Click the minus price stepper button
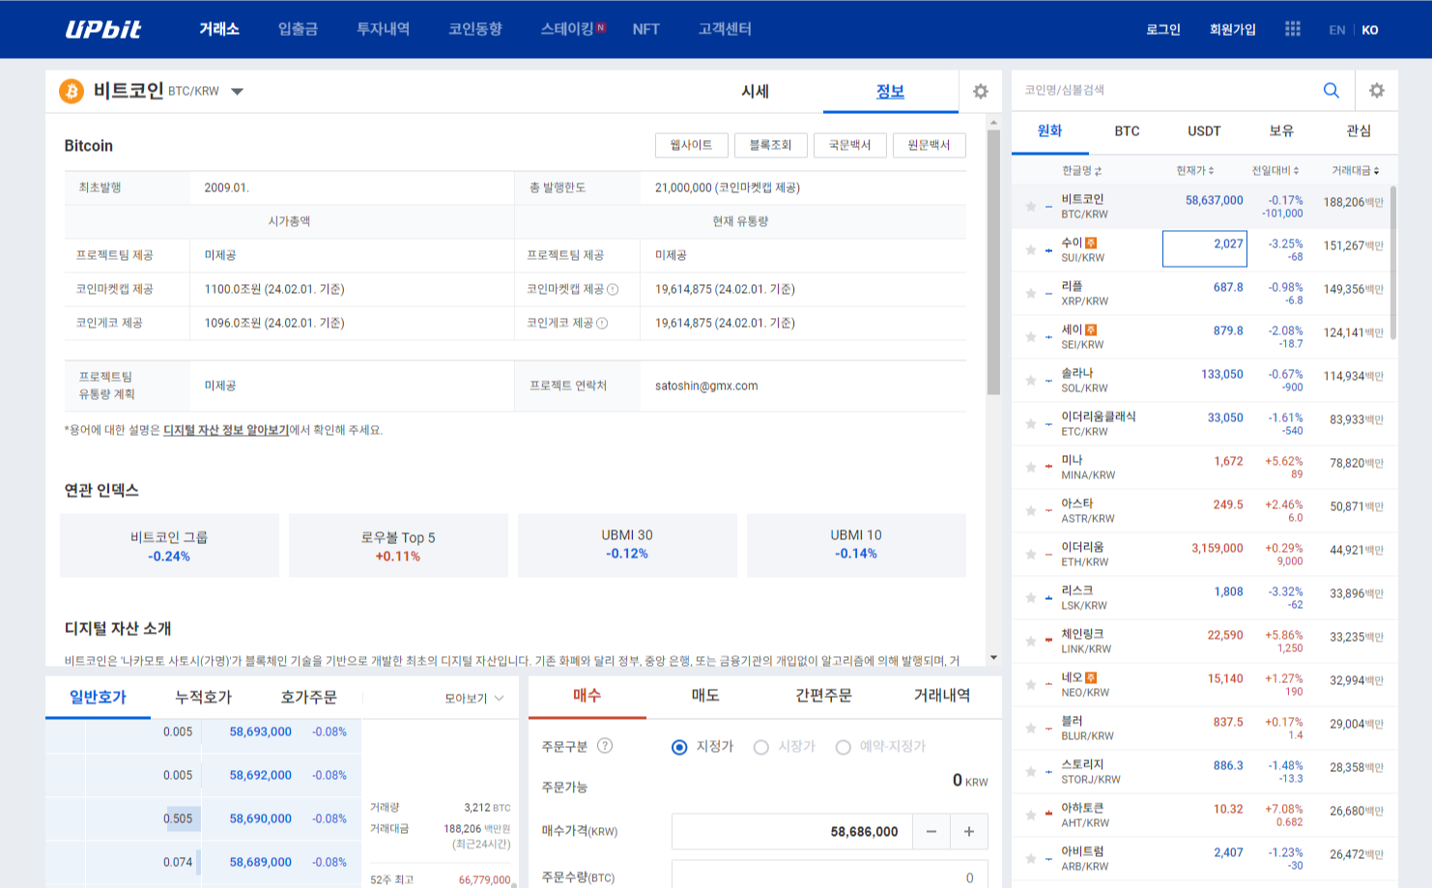1432x888 pixels. [x=931, y=831]
